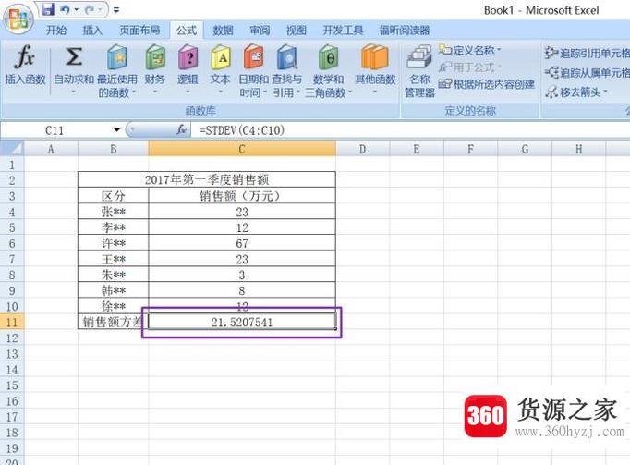Select column D header
The image size is (630, 465).
[362, 149]
